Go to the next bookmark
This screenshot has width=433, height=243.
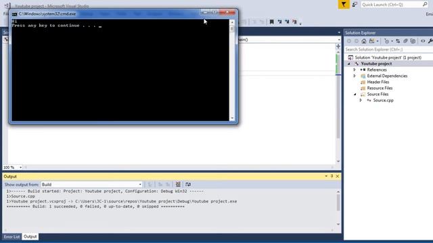287,22
